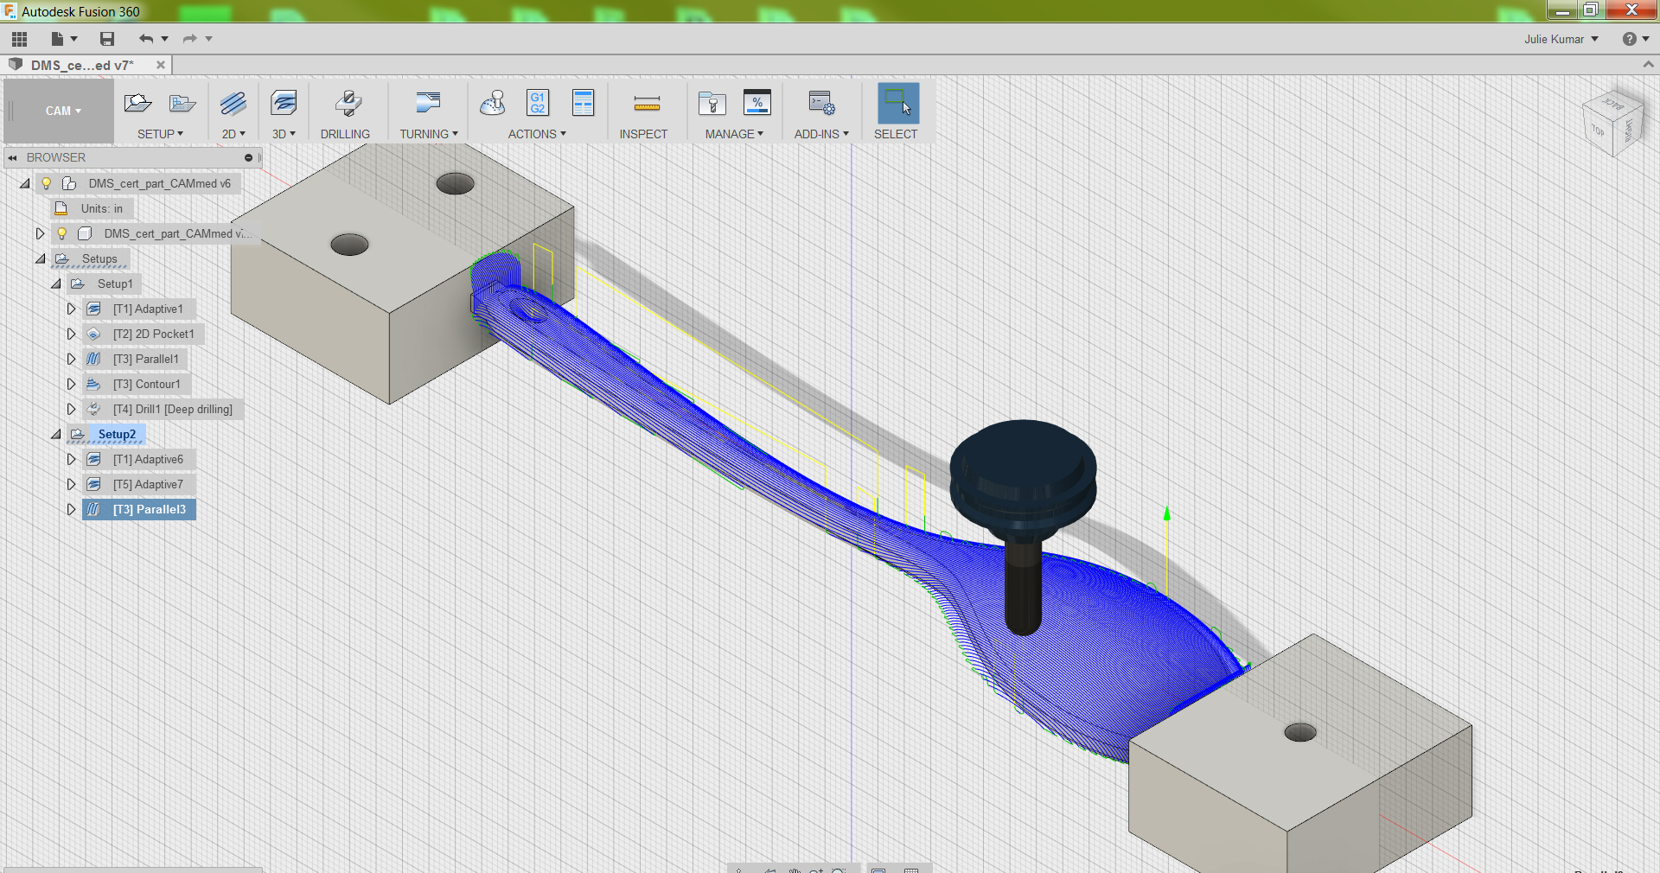1660x873 pixels.
Task: Open Scripts and Add-Ins icon
Action: tap(821, 104)
